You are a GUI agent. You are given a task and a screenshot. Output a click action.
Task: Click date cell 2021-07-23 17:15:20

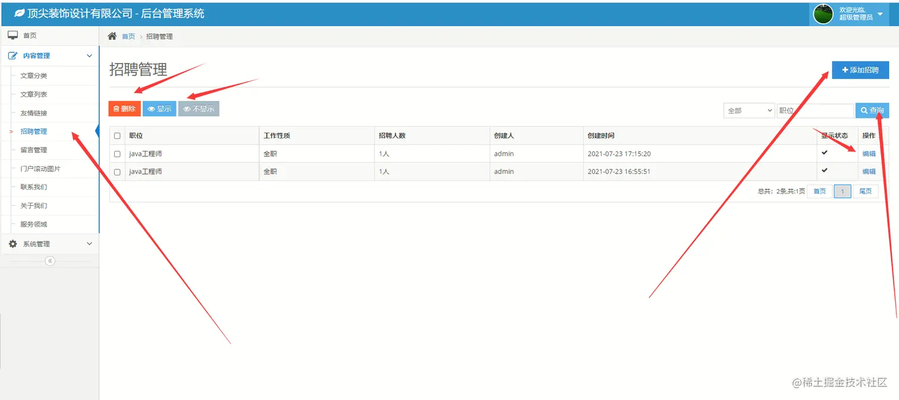[x=619, y=154]
